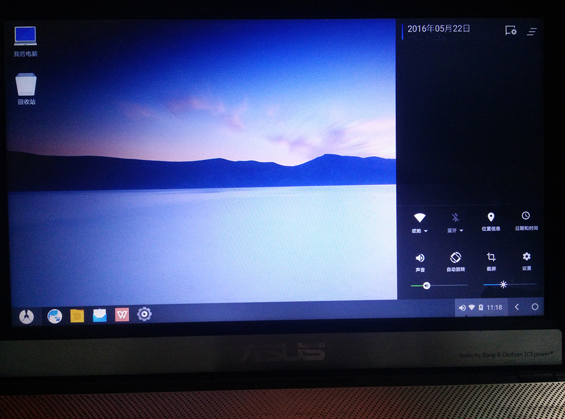Toggle the 蓝牙 Bluetooth tile
The height and width of the screenshot is (419, 565).
tap(455, 223)
